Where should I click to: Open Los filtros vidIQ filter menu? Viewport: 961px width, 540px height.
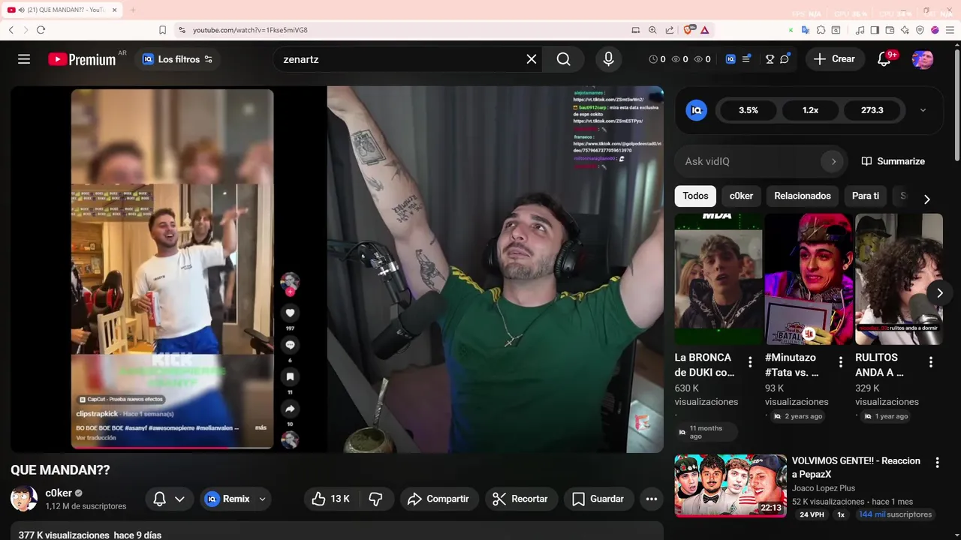(x=178, y=59)
